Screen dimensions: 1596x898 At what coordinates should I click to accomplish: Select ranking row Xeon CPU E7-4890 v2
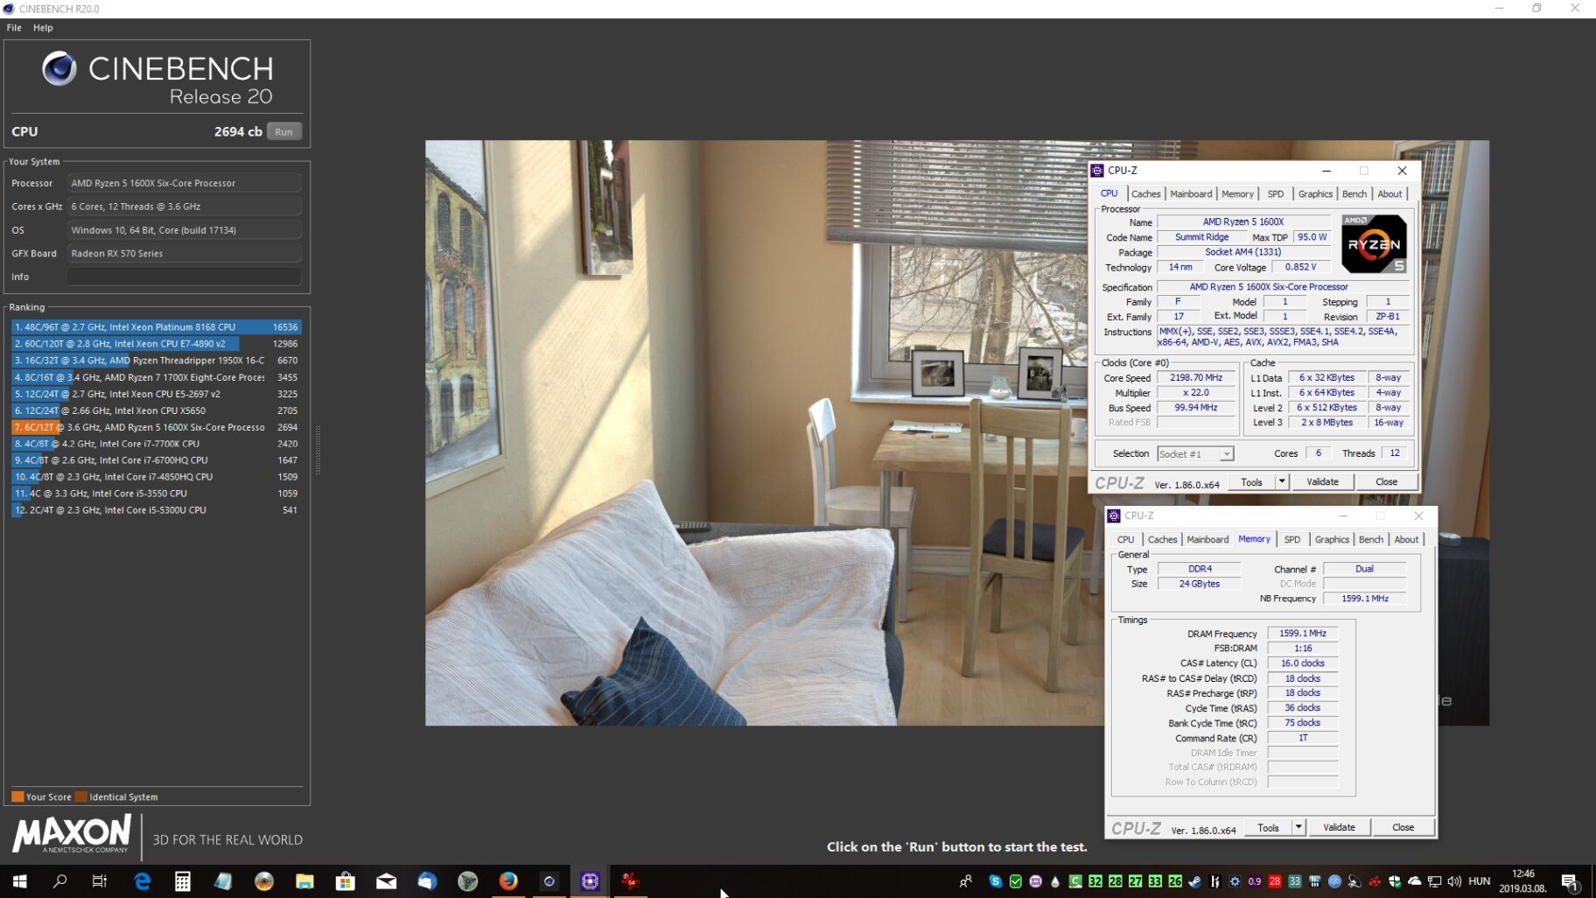[x=157, y=343]
